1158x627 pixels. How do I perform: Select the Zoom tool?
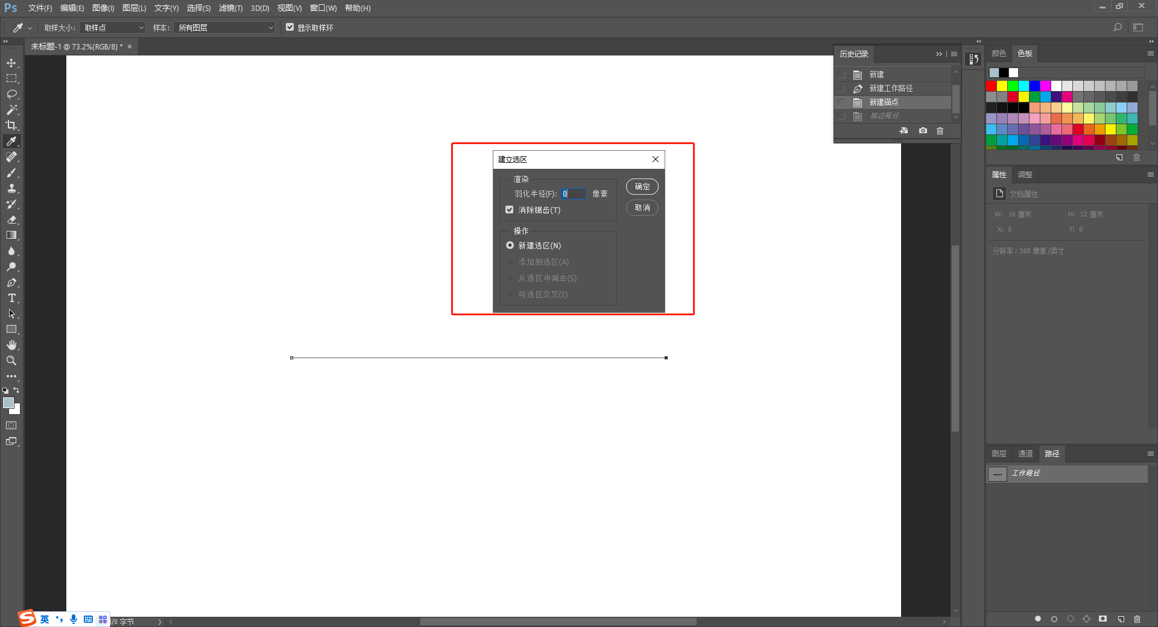(x=11, y=361)
